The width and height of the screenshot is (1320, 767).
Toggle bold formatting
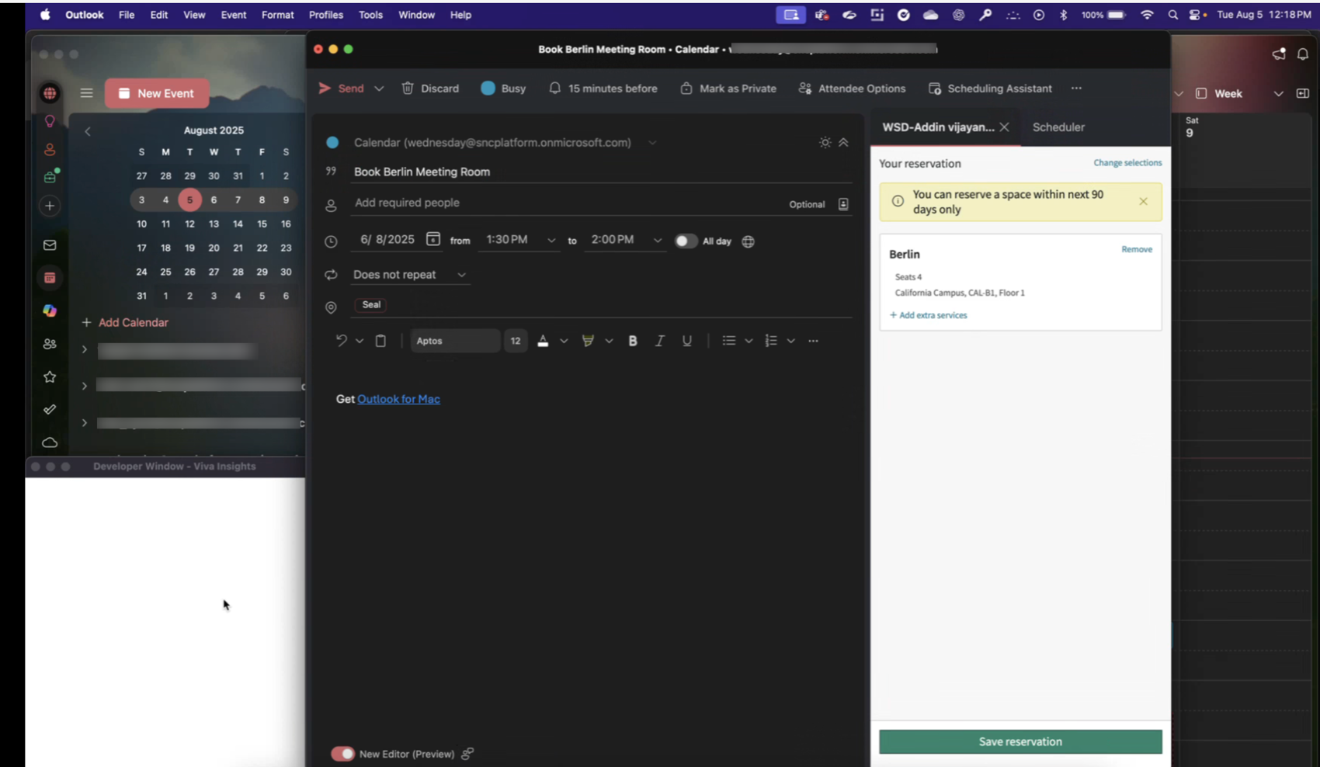pos(633,341)
